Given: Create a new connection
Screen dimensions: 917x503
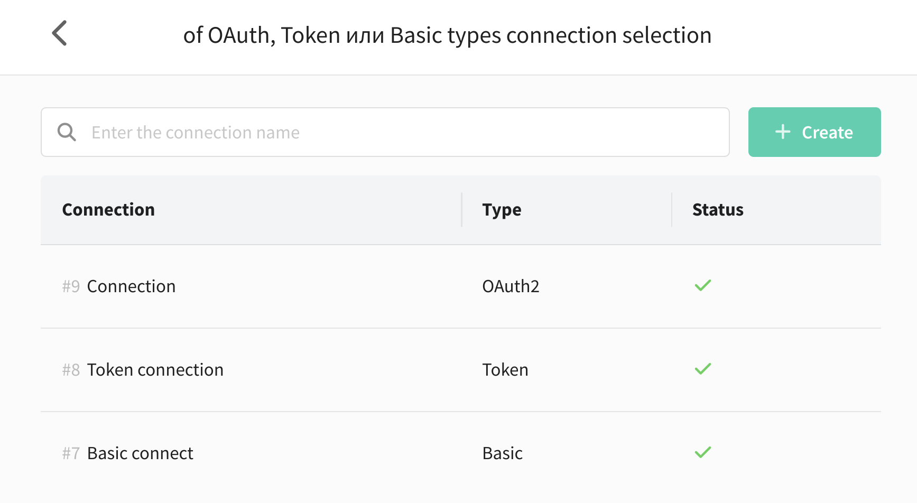Looking at the screenshot, I should [814, 132].
